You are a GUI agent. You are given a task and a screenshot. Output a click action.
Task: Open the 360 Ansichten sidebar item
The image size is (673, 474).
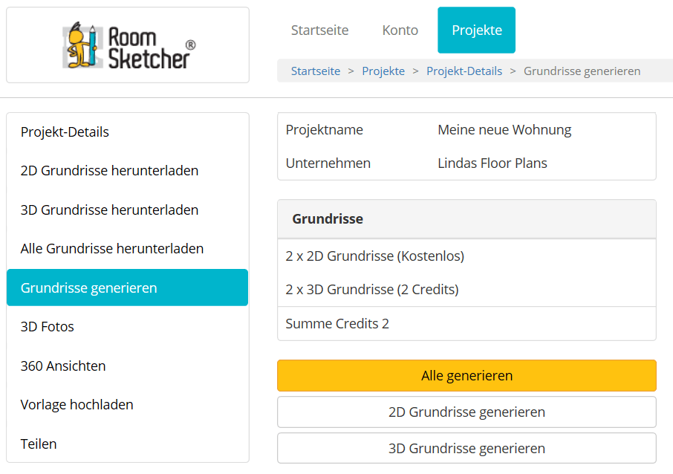[x=63, y=366]
